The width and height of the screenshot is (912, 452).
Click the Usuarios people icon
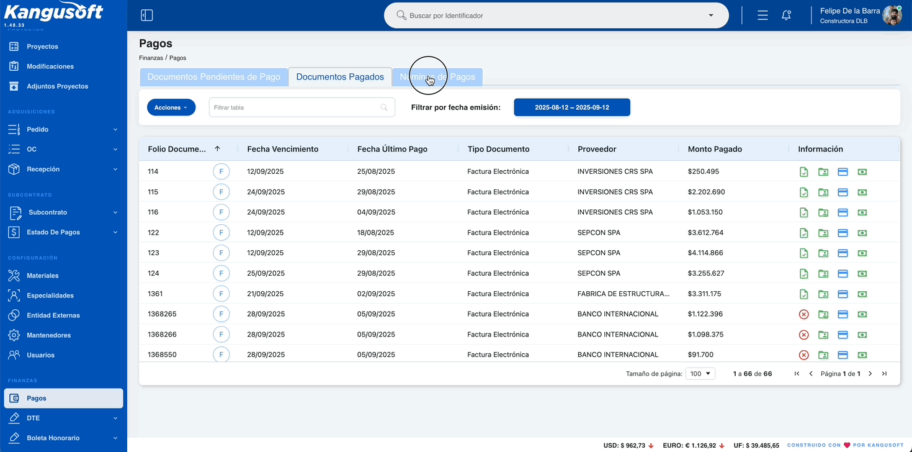tap(14, 355)
